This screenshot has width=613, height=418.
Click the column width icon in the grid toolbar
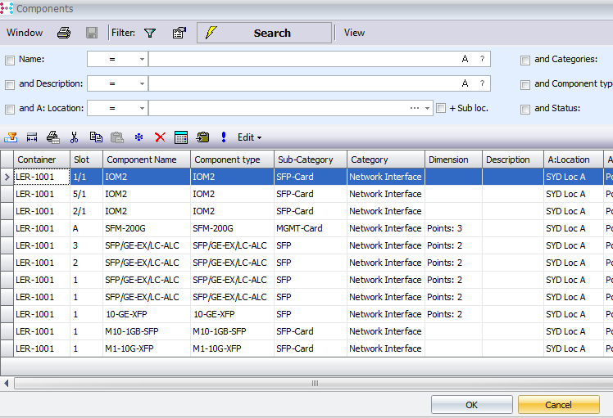coord(32,137)
